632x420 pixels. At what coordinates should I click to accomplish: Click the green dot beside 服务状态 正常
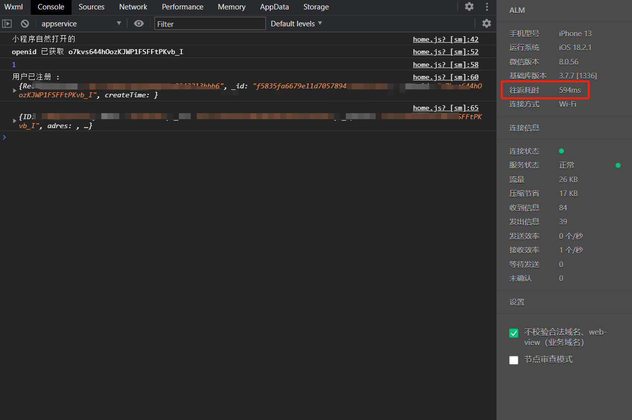coord(618,165)
